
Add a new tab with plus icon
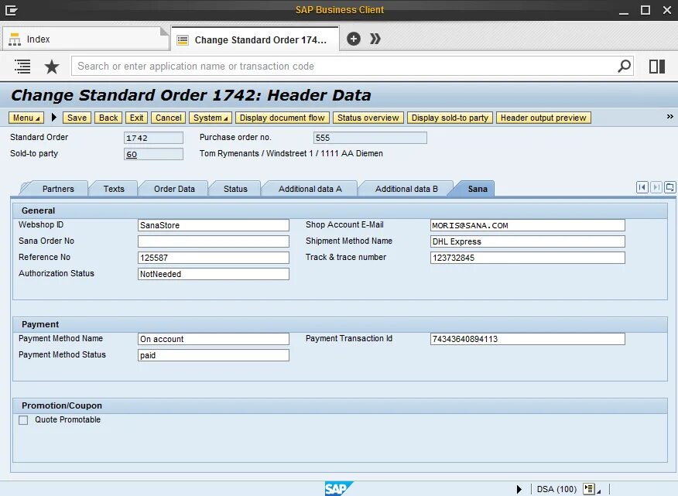[x=353, y=39]
